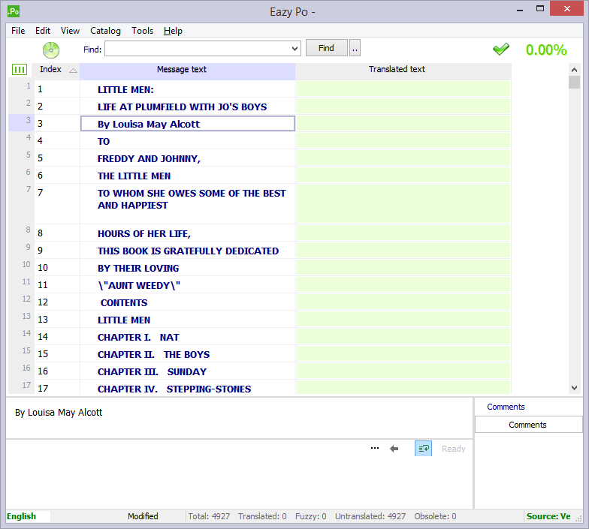Select row 'THIS BOOK IS GRATEFULLY DEDICATED'
The image size is (589, 529).
[188, 251]
